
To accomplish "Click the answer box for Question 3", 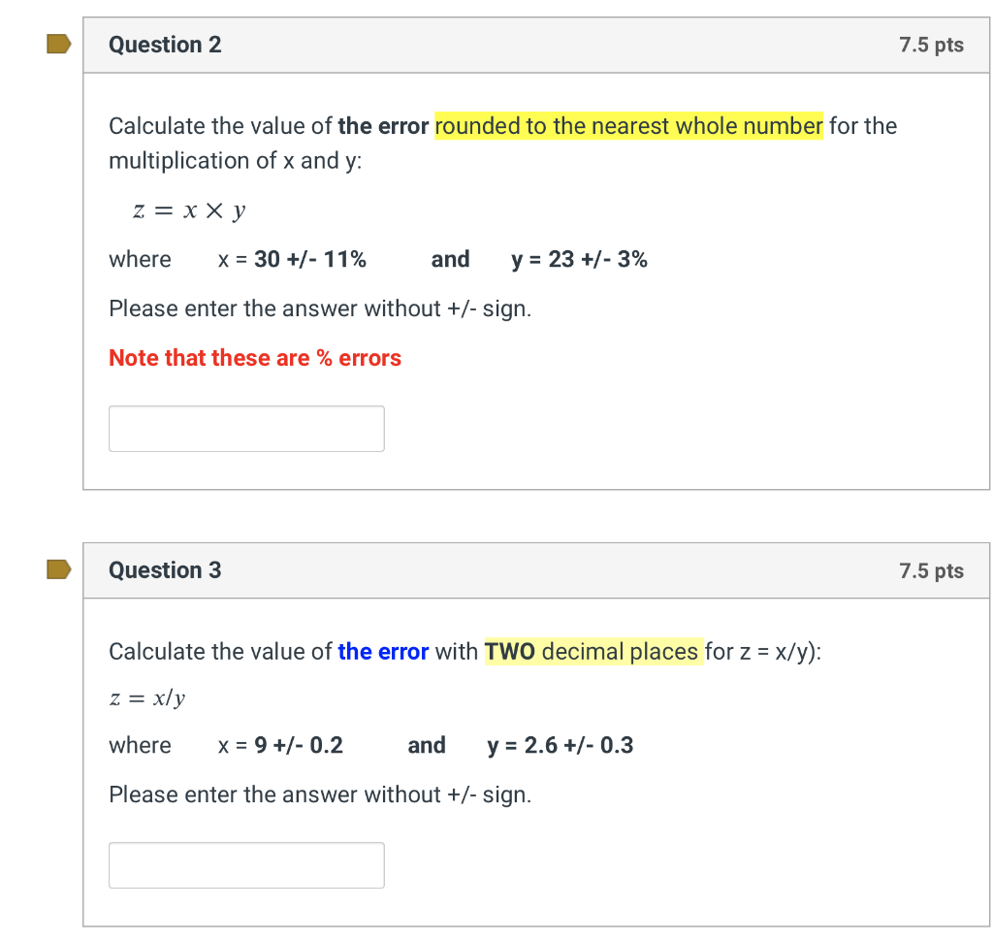I will pyautogui.click(x=245, y=864).
